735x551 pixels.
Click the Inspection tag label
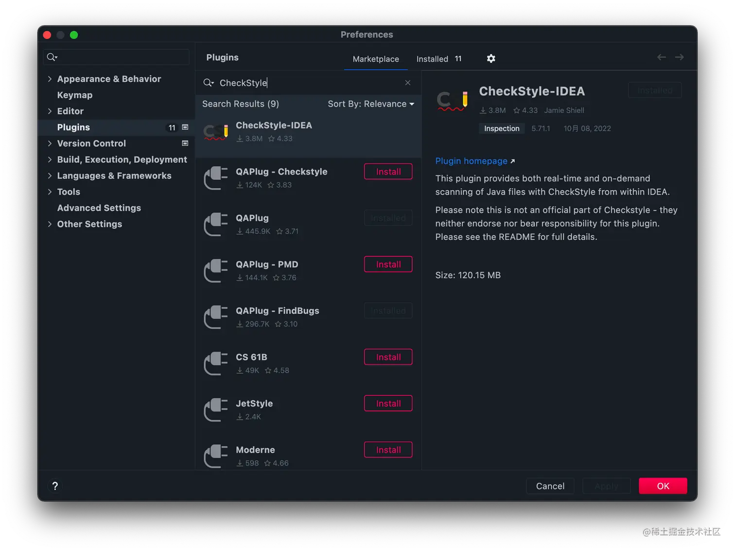click(x=502, y=128)
